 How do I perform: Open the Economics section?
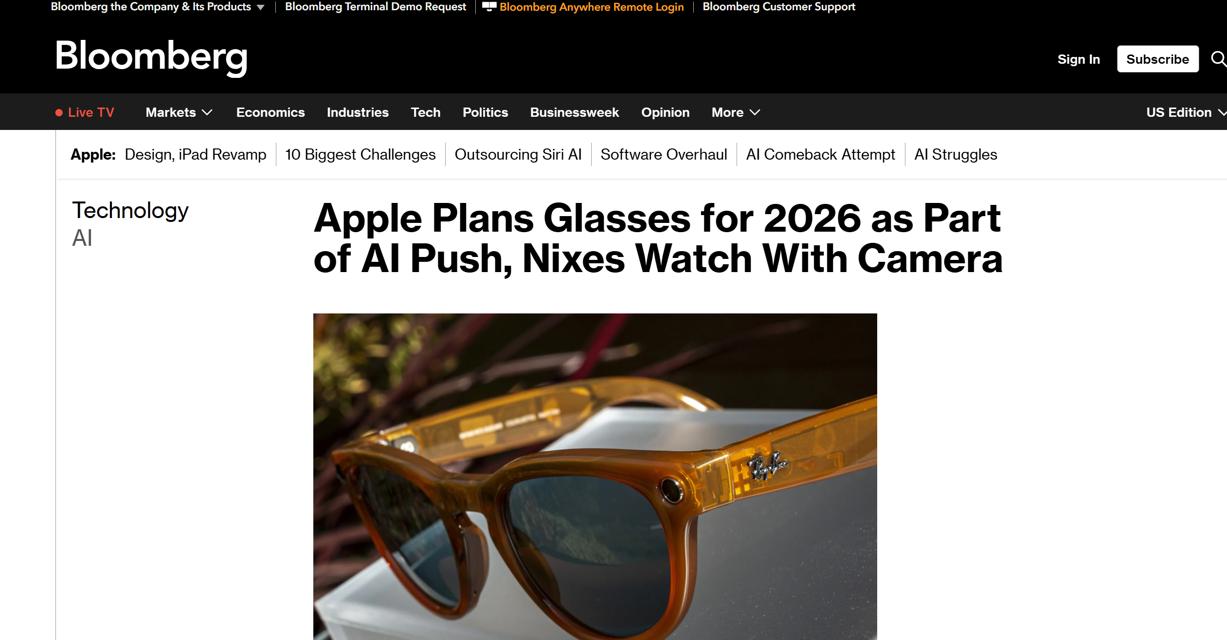click(271, 112)
